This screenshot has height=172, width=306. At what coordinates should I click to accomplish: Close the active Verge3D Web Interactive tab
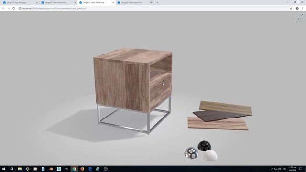pos(113,3)
